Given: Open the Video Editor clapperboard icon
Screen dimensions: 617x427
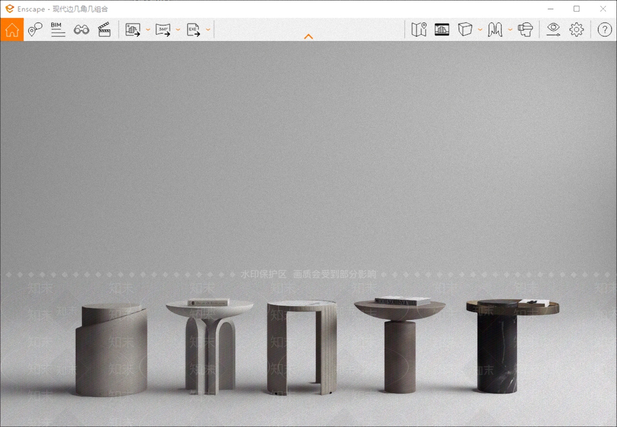Looking at the screenshot, I should [x=105, y=29].
